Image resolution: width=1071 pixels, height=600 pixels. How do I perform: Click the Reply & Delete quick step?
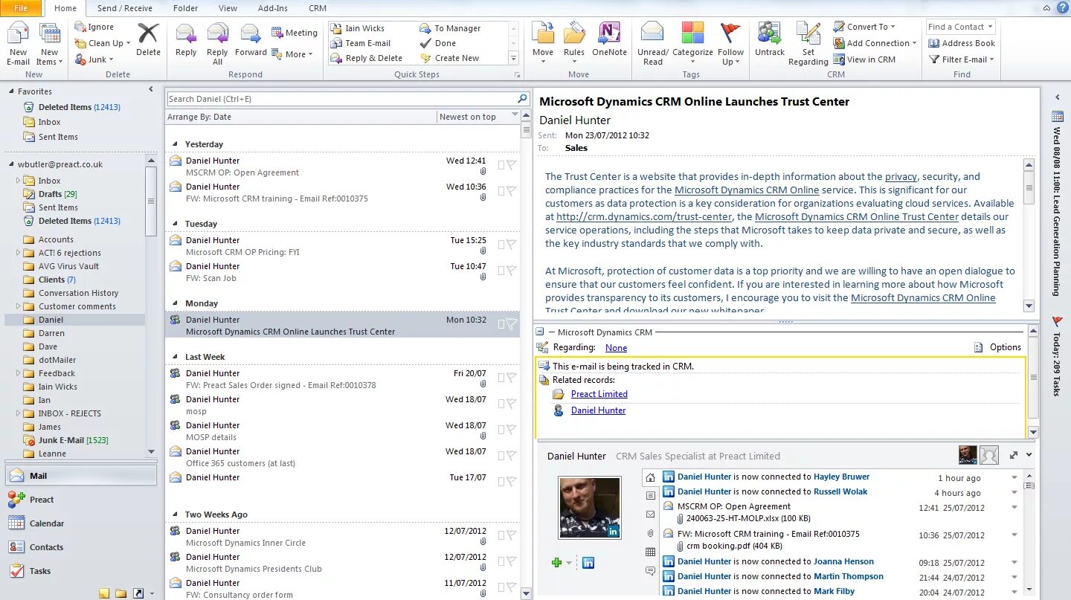click(367, 58)
